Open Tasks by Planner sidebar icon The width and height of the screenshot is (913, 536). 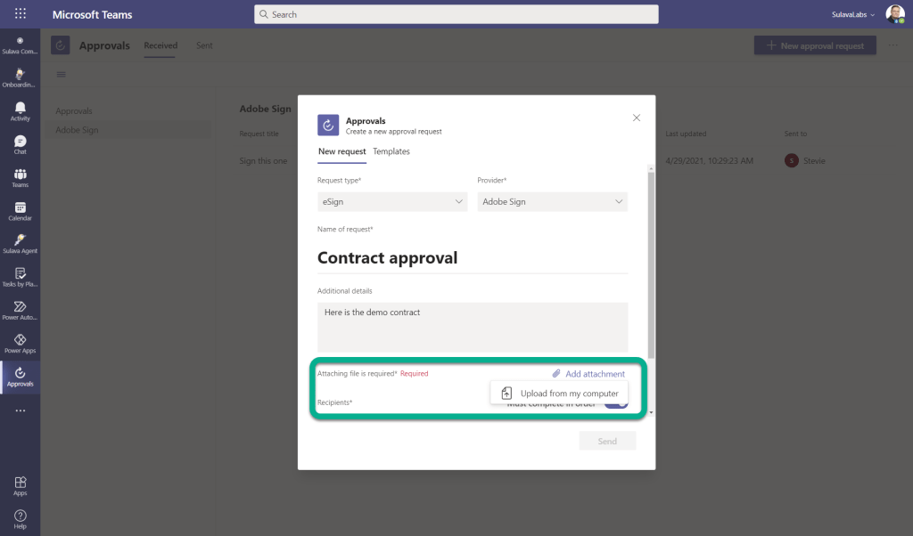[20, 276]
